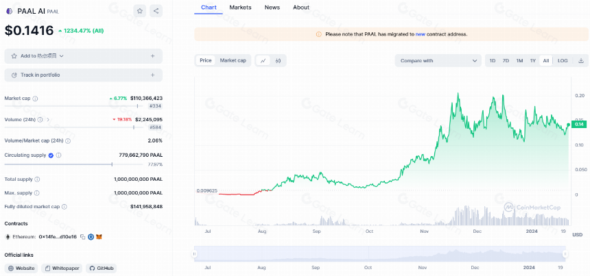Viewport: 590px width, 276px height.
Task: Click the $110,366,423 market cap value
Action: [x=146, y=99]
